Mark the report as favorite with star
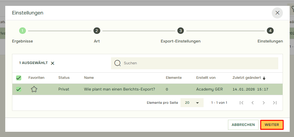The image size is (294, 137). coord(34,89)
